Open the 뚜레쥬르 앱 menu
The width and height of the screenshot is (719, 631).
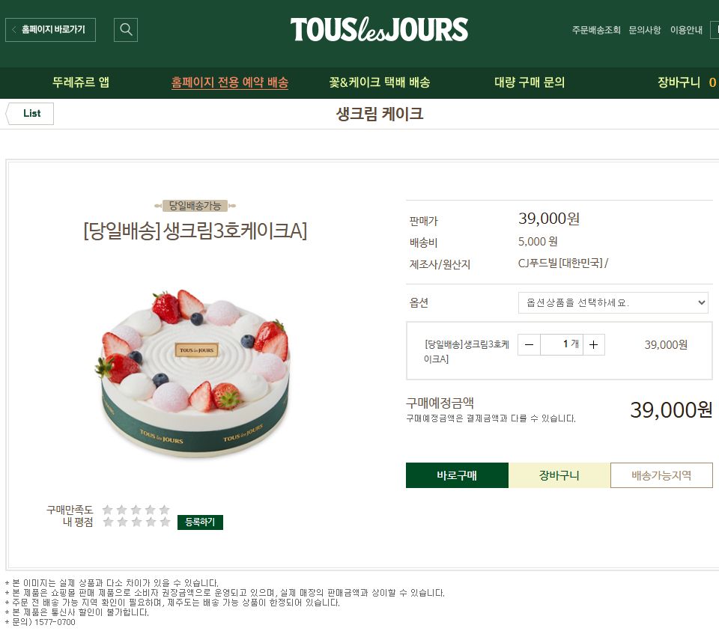pyautogui.click(x=81, y=82)
